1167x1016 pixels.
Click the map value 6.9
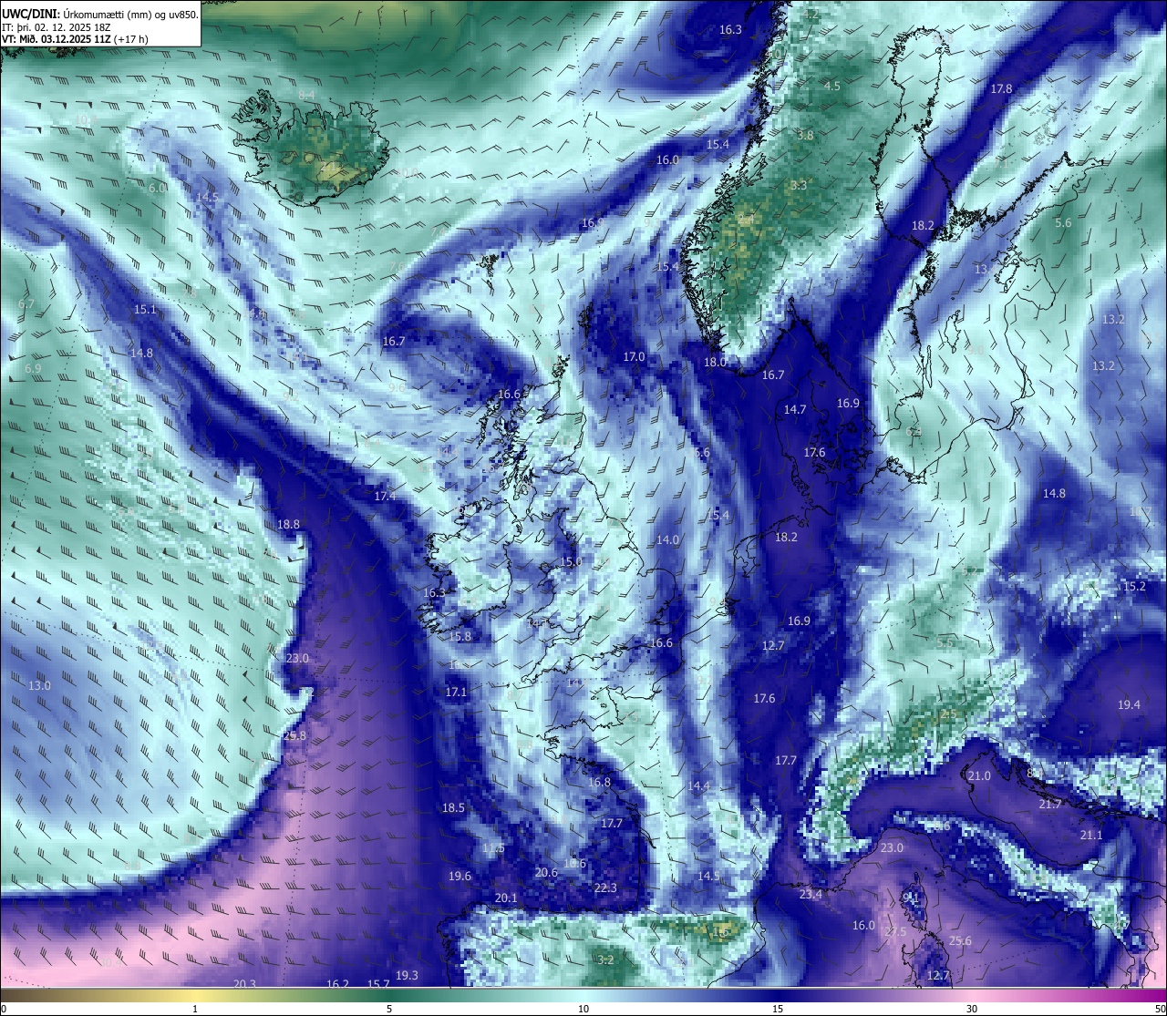(x=33, y=368)
